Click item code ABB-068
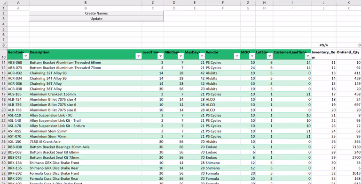The width and height of the screenshot is (361, 184). pyautogui.click(x=18, y=62)
